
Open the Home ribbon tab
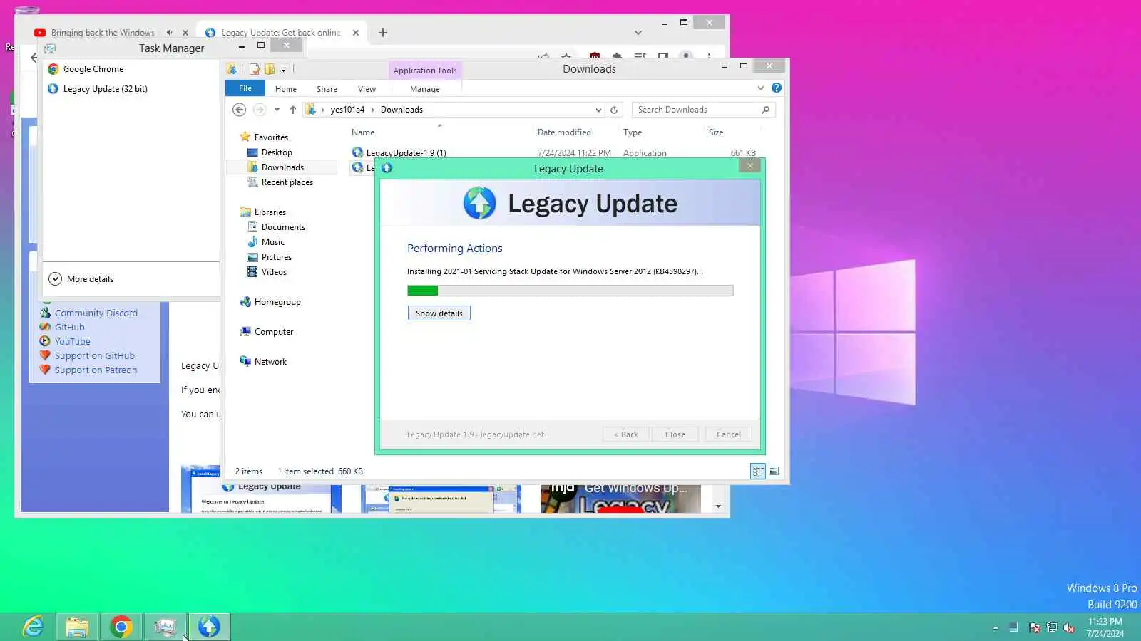285,89
